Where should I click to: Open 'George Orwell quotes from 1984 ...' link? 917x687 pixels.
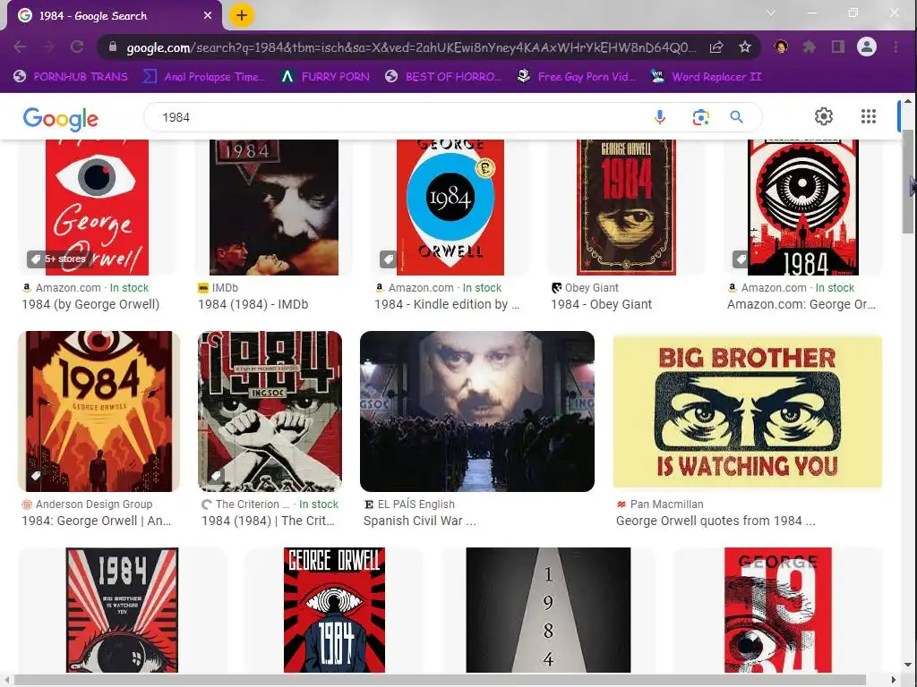click(716, 521)
